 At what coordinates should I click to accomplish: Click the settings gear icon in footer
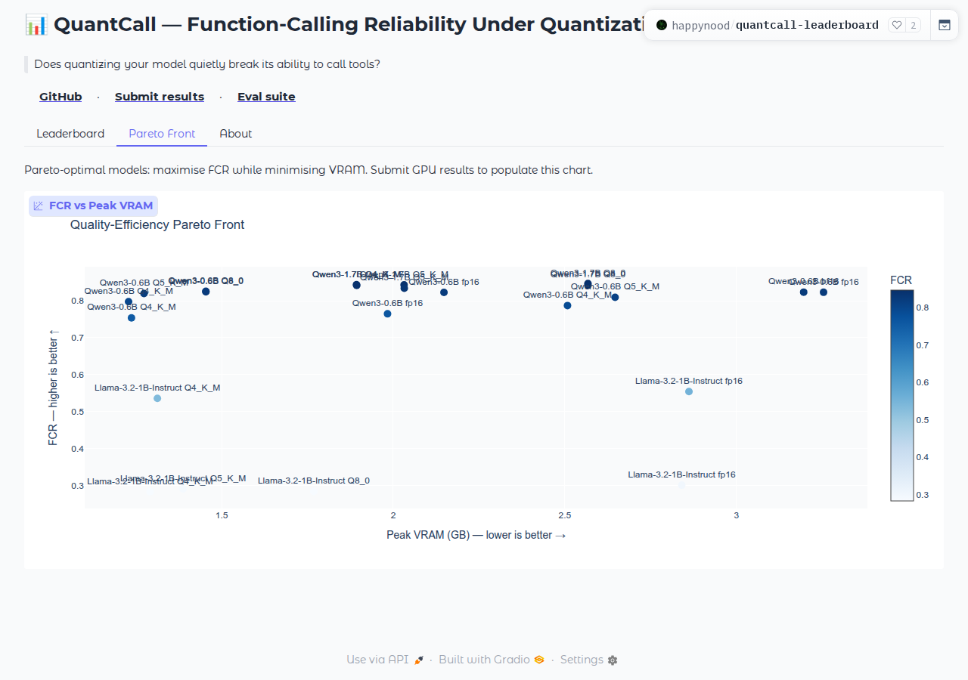[x=613, y=660]
